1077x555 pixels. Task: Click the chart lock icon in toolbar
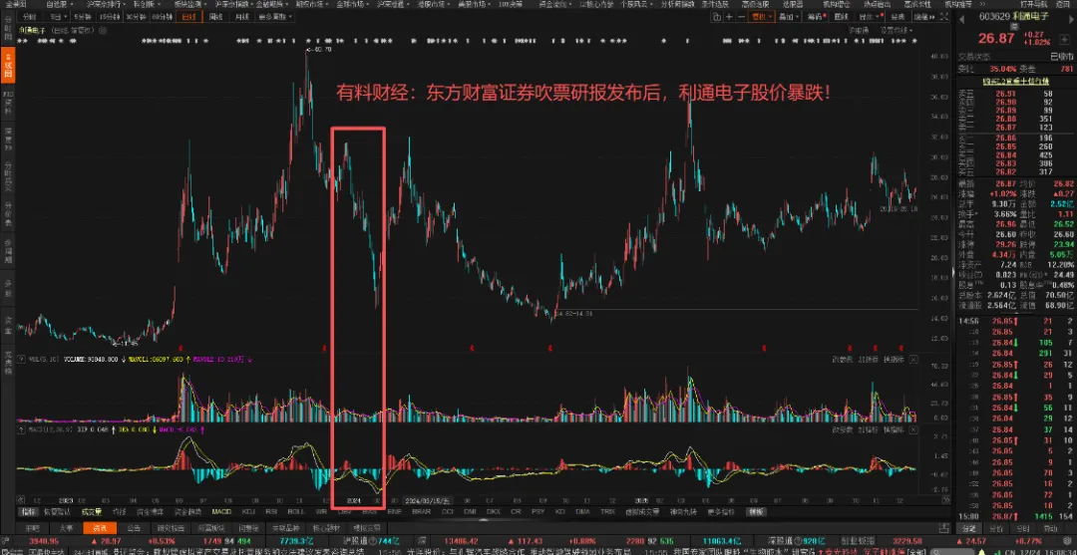716,17
